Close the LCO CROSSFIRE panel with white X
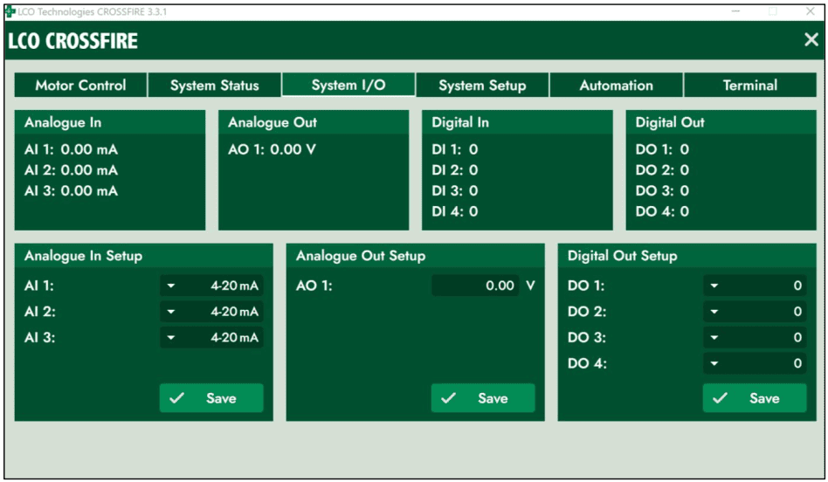Viewport: 828px width, 482px height. point(811,39)
